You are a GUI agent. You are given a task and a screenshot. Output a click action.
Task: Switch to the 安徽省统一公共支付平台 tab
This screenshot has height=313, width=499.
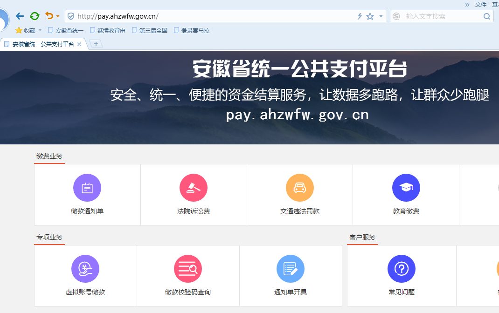pos(43,44)
